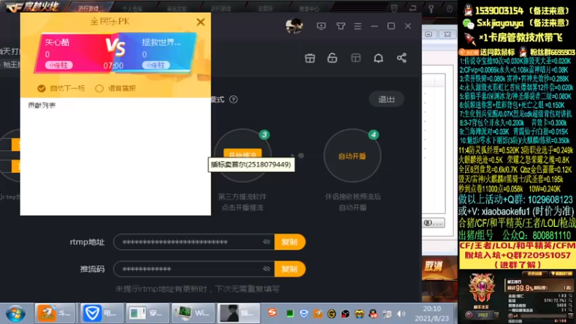Reveal the rtmp地址 with eye icon
The height and width of the screenshot is (324, 576).
click(266, 242)
